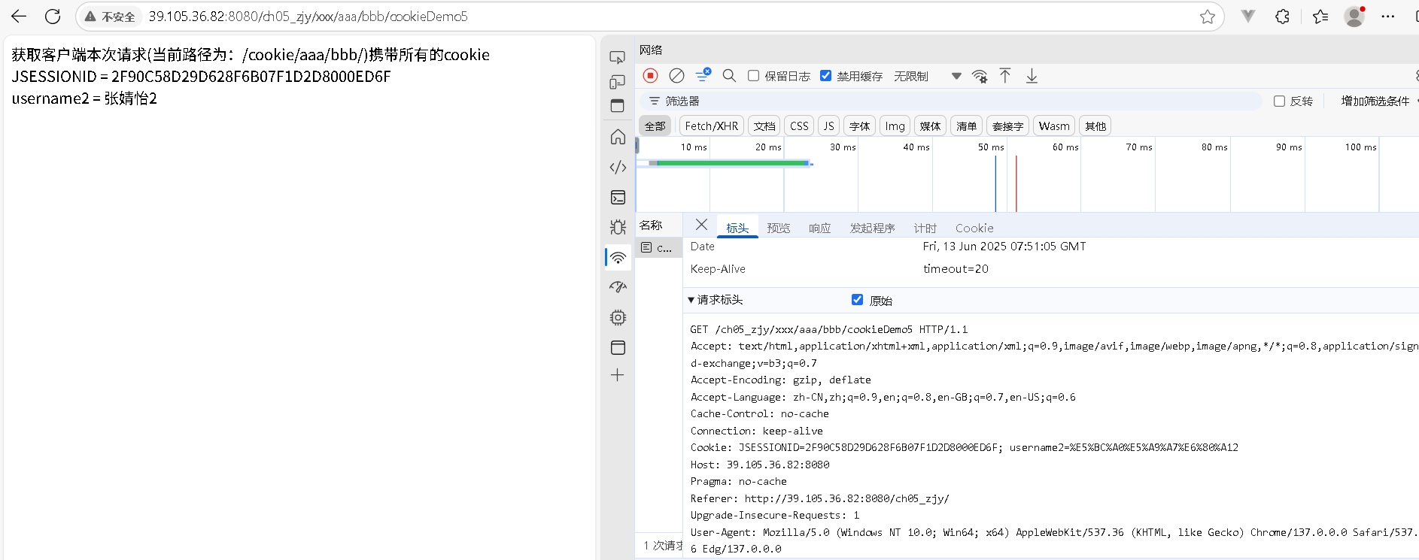Enable the 保留日志 checkbox
This screenshot has height=560, width=1419.
click(753, 76)
